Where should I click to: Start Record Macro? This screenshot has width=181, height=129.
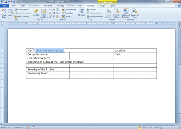22,10
